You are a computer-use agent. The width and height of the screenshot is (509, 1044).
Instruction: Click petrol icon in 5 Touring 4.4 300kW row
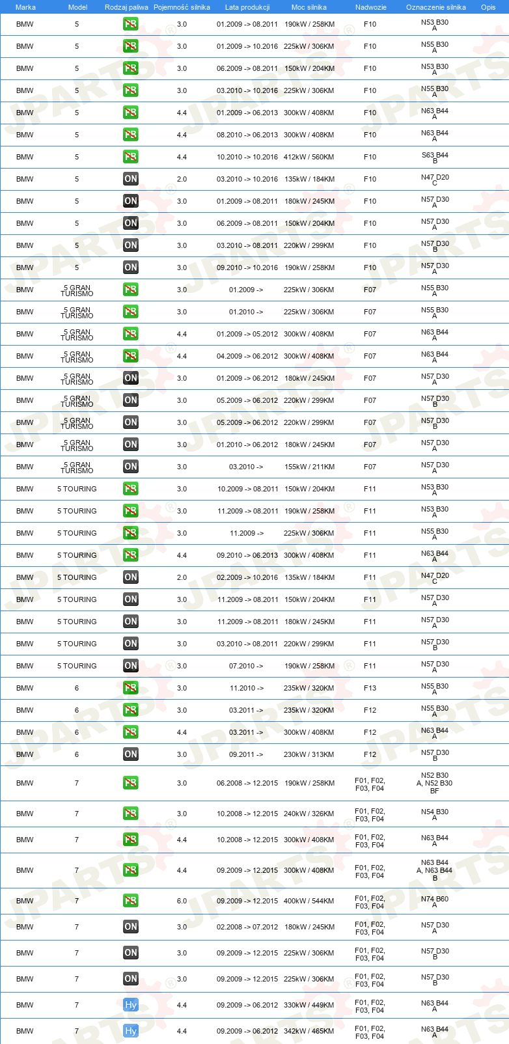[x=131, y=555]
